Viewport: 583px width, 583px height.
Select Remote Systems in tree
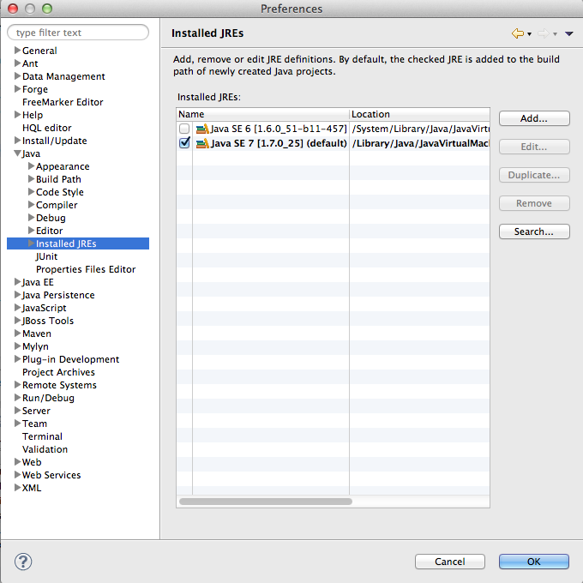pos(59,385)
